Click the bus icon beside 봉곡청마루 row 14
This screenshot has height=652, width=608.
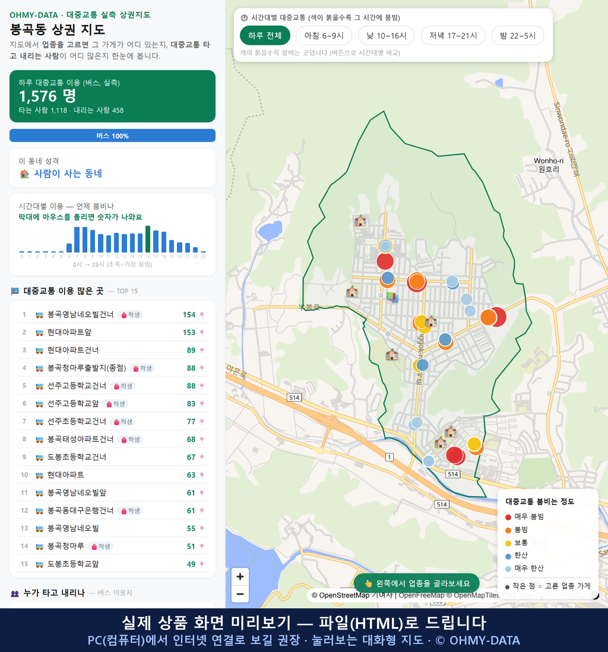click(x=40, y=547)
